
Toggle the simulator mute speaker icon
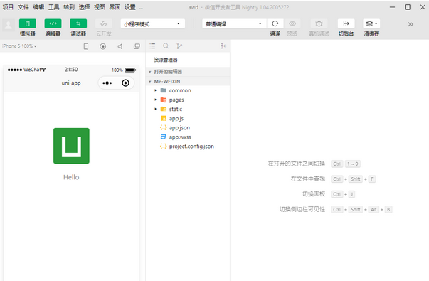pos(120,46)
